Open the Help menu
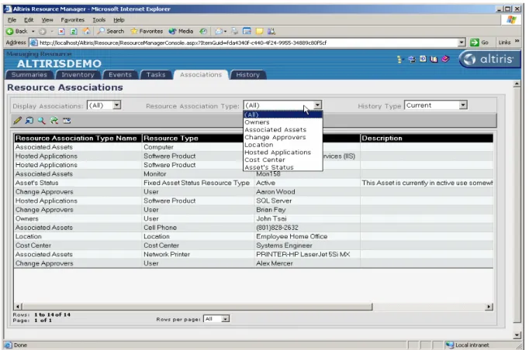 tap(119, 20)
